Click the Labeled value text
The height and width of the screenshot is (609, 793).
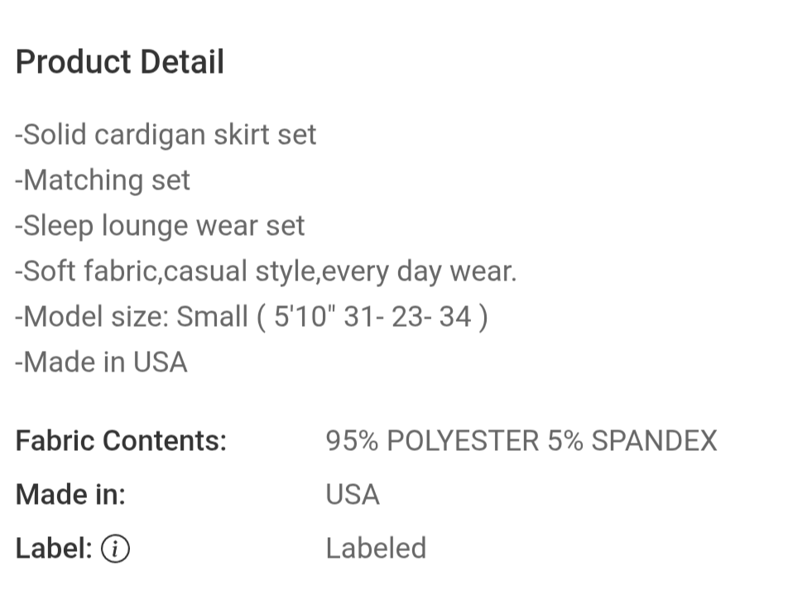pos(377,549)
